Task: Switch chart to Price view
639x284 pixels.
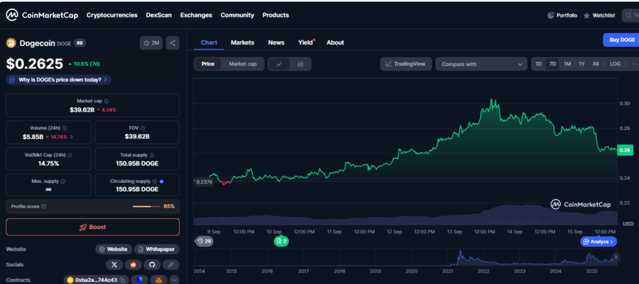Action: pyautogui.click(x=208, y=64)
